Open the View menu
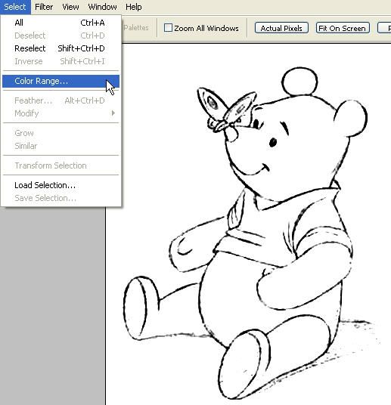 click(x=70, y=7)
